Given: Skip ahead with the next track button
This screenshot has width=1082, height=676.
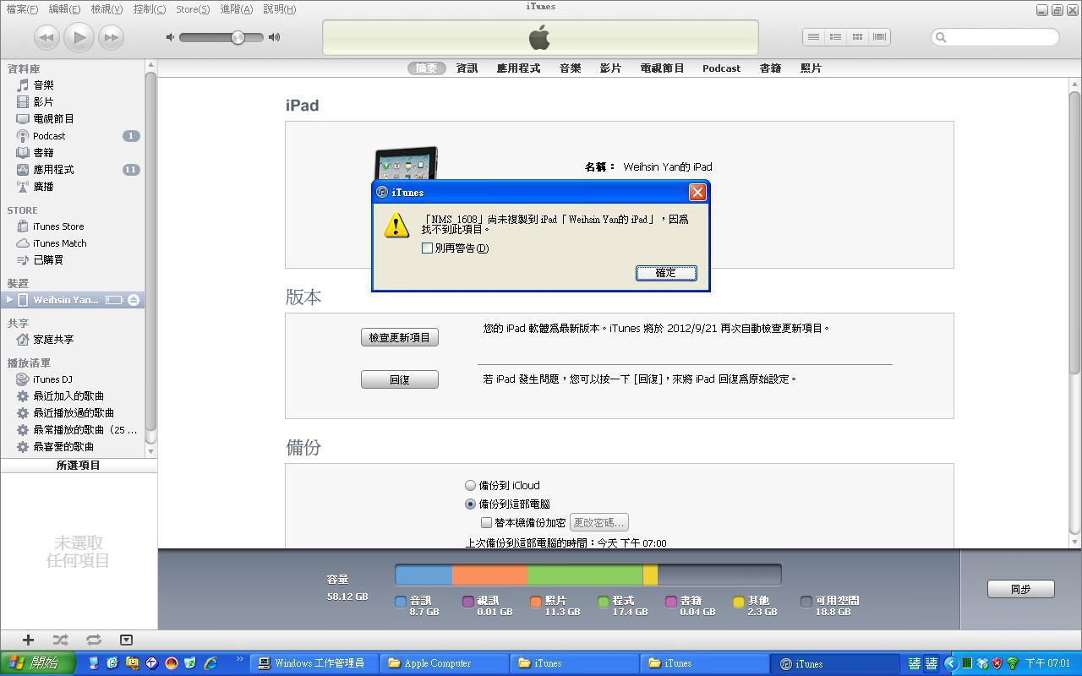Looking at the screenshot, I should (x=111, y=37).
